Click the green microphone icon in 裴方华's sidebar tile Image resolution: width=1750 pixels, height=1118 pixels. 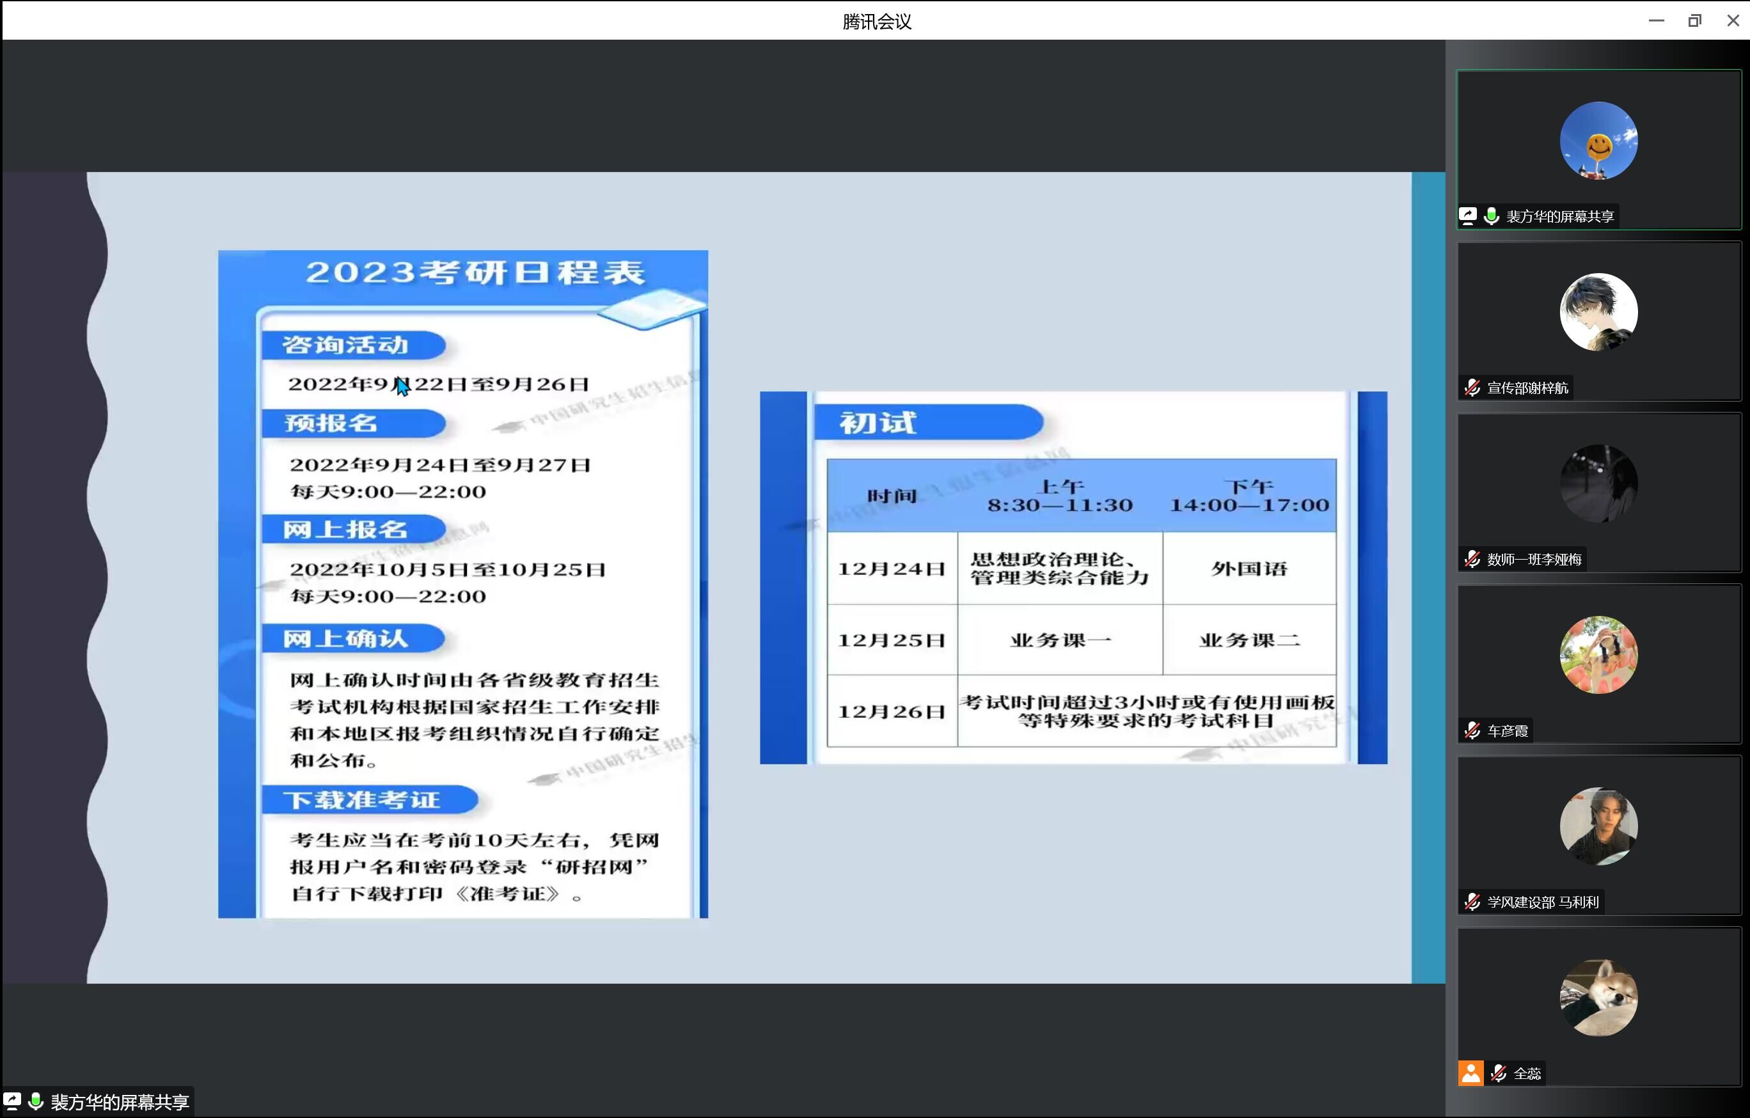pyautogui.click(x=1492, y=216)
